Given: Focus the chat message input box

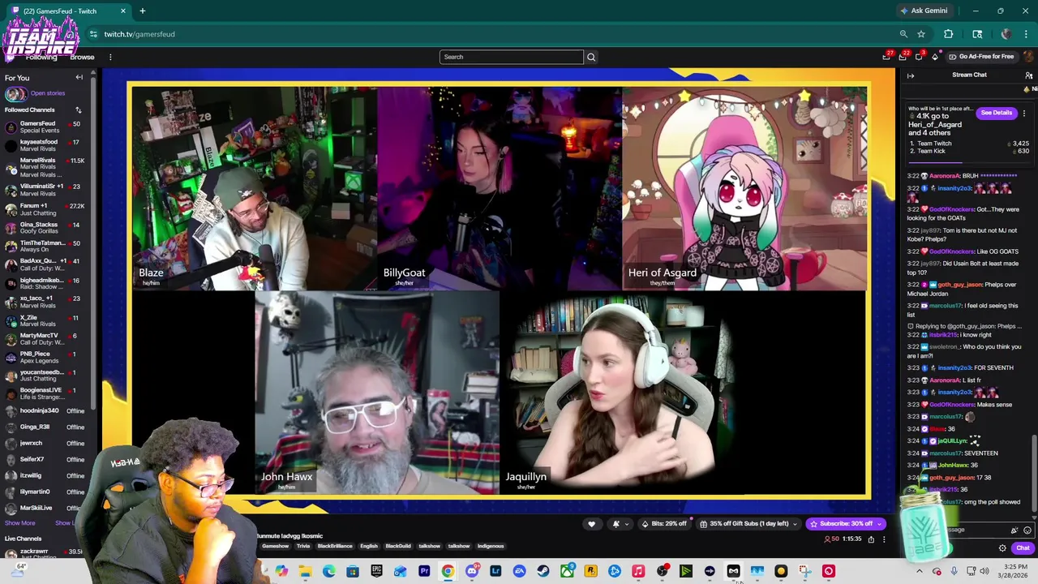Looking at the screenshot, I should point(969,530).
